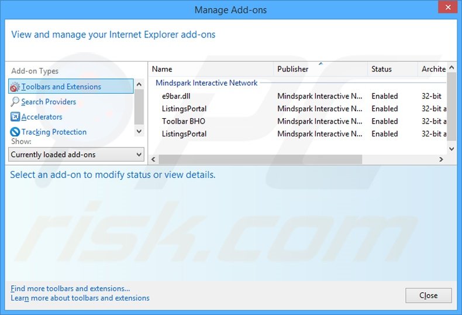The image size is (462, 315).
Task: Open Find more toolbars and extensions link
Action: (70, 288)
